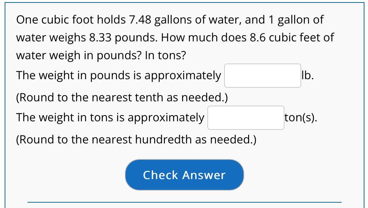Click the nearest hundredth rounding hint
Viewport: 368px width, 208px height.
[x=136, y=139]
